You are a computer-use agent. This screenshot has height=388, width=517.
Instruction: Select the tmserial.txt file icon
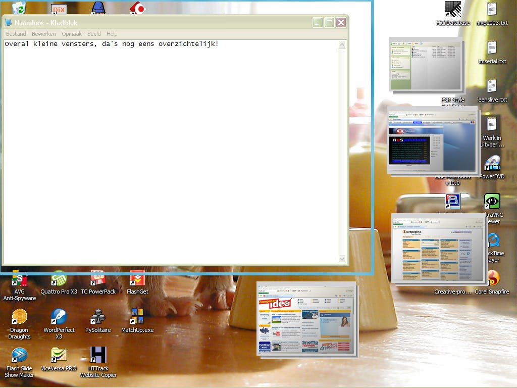492,52
